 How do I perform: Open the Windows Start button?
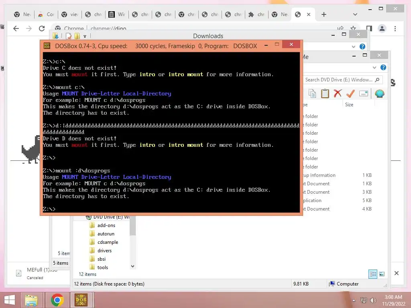[10, 300]
